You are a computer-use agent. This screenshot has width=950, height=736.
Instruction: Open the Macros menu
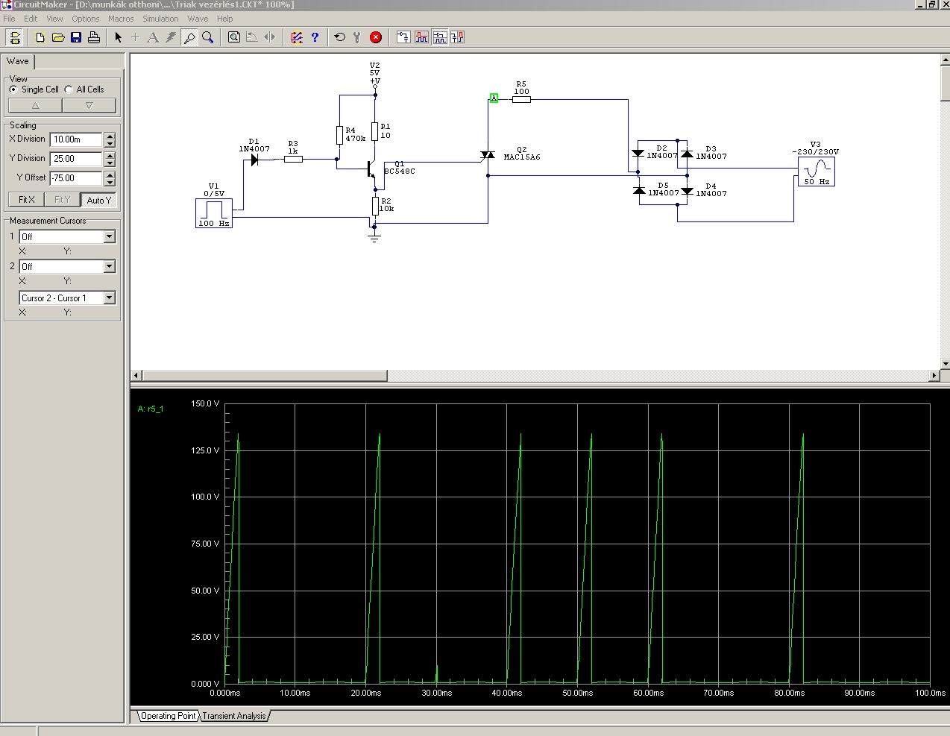(x=121, y=19)
